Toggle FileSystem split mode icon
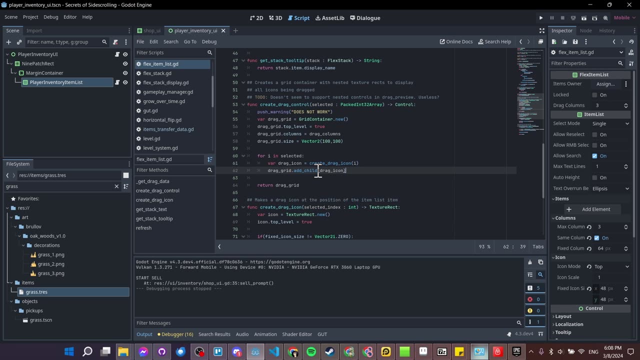640x360 pixels. click(x=126, y=175)
